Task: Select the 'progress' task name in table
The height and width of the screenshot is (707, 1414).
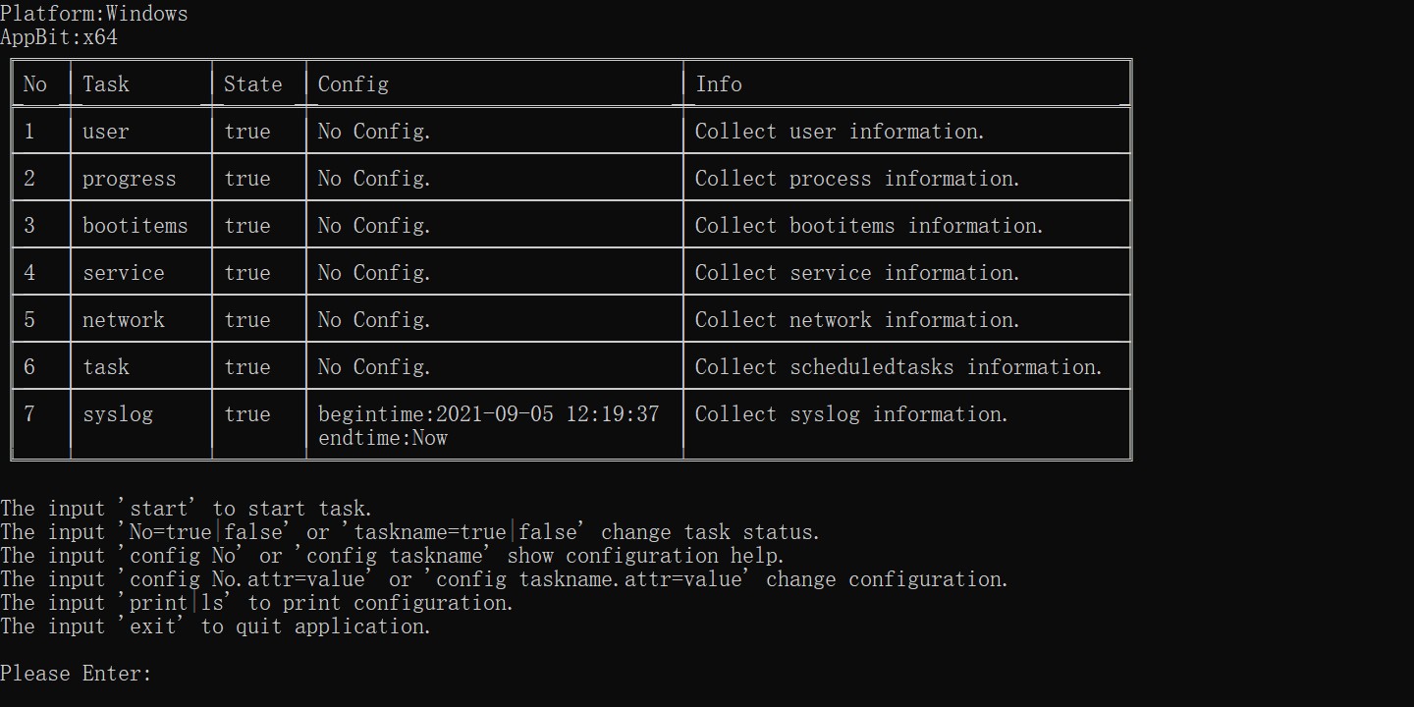Action: coord(129,179)
